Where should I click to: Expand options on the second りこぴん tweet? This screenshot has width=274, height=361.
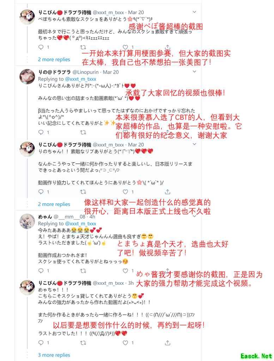[x=194, y=144]
